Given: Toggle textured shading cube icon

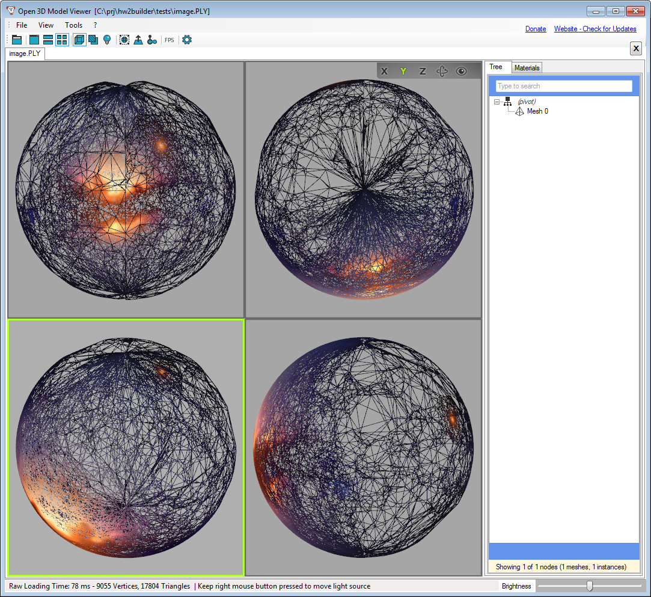Looking at the screenshot, I should pos(93,40).
